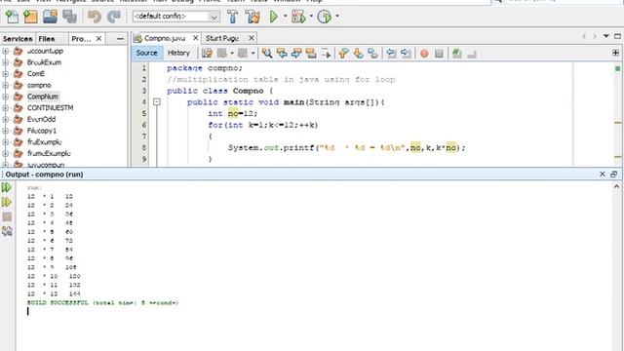Click the Redo arrow icon
624x351 pixels.
(114, 17)
